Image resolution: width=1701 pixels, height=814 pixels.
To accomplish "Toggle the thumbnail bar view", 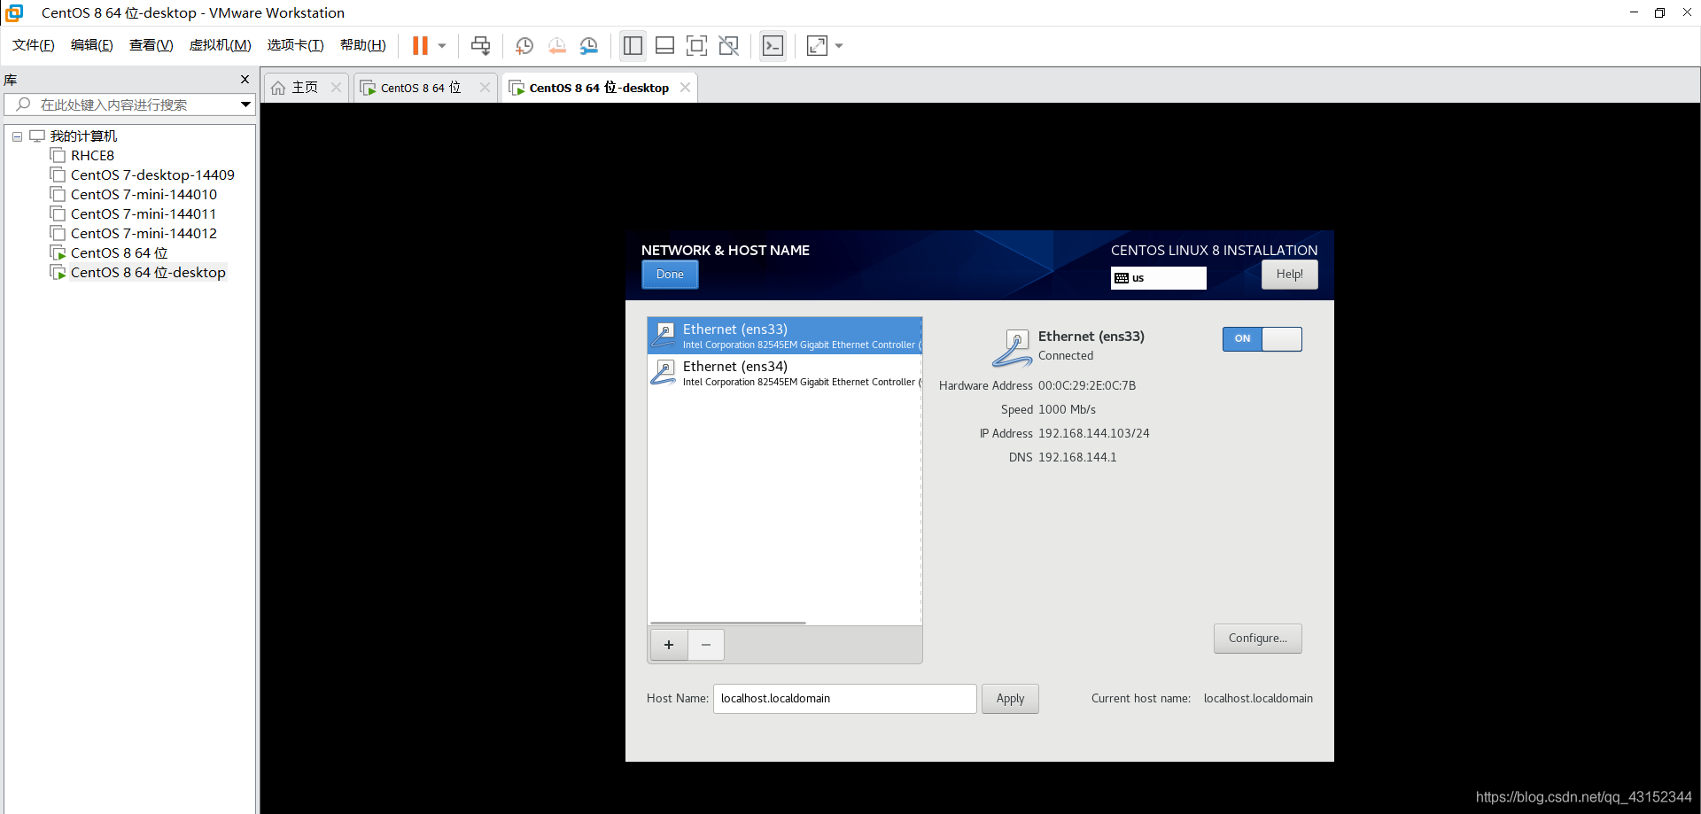I will 664,46.
